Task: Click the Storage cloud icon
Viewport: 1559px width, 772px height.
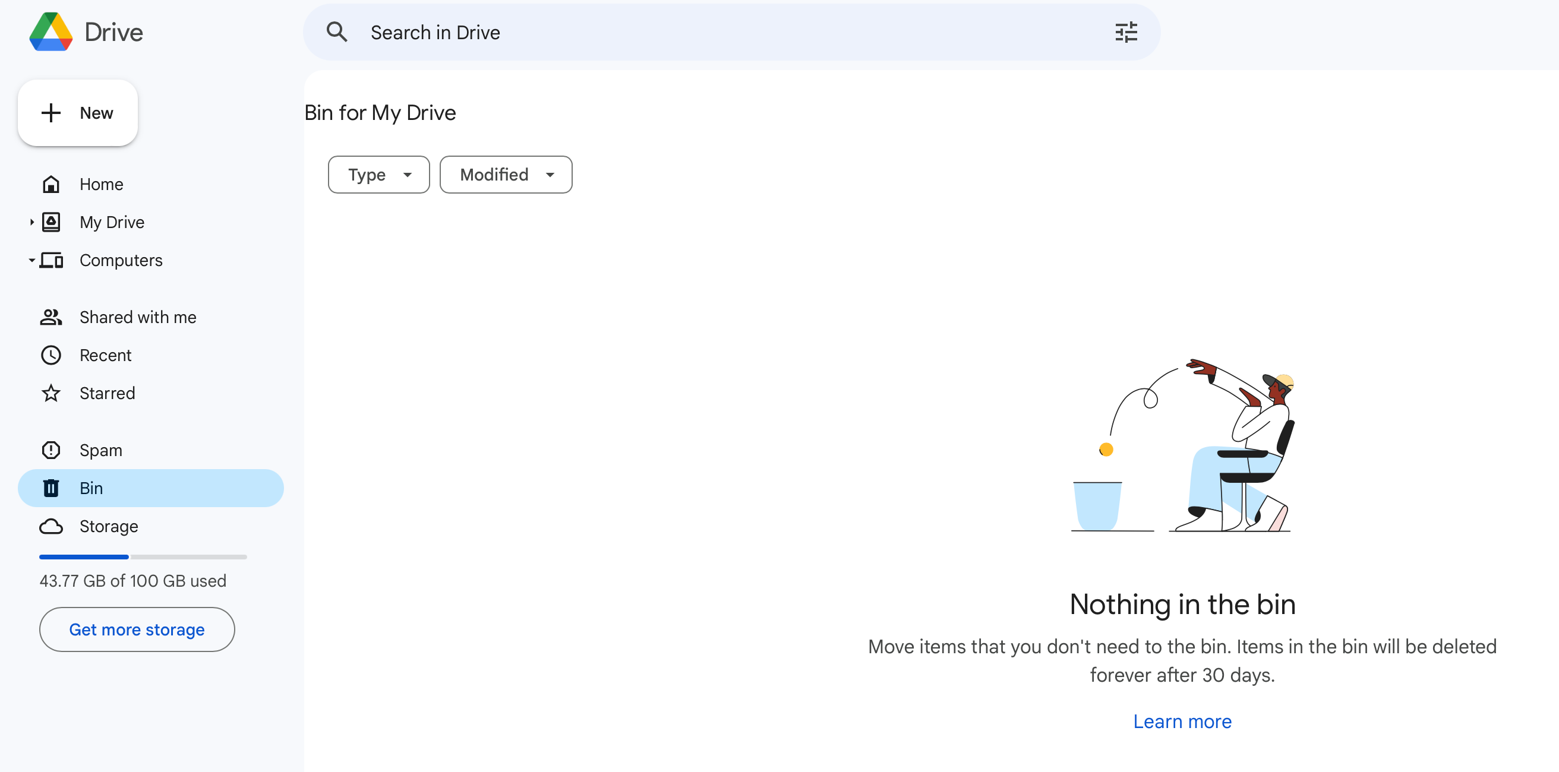Action: (51, 526)
